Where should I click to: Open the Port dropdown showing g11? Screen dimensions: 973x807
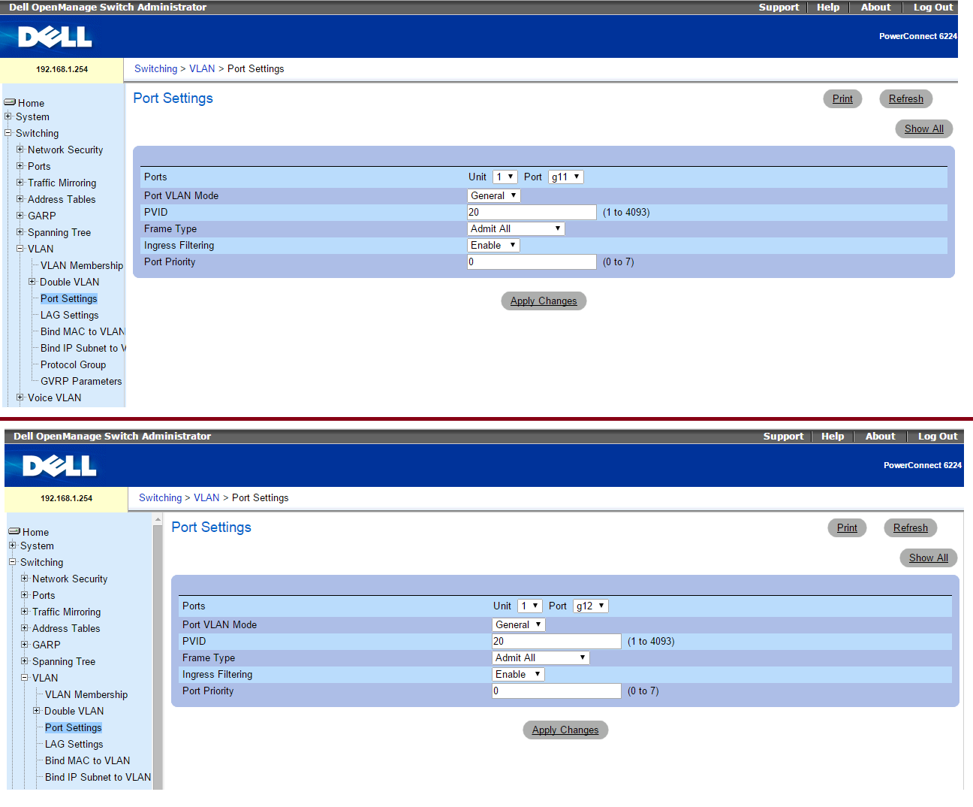[x=566, y=177]
